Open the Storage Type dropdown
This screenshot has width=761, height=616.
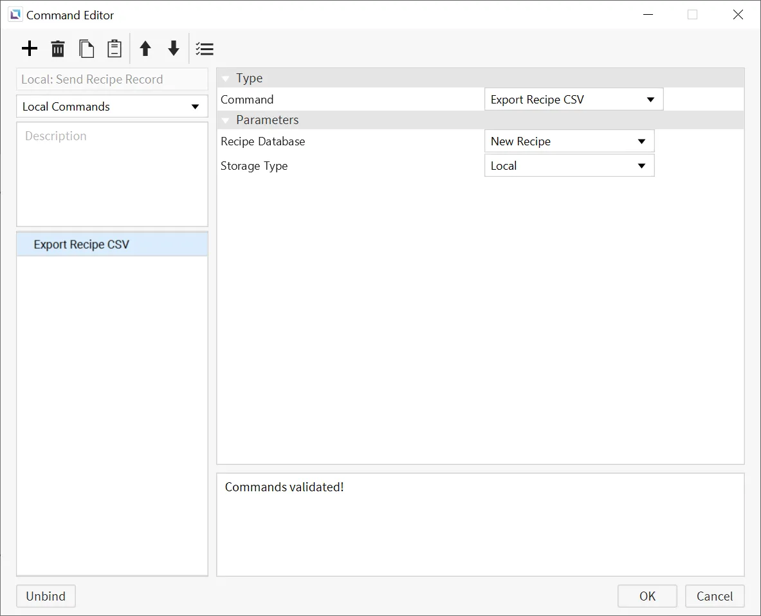[x=569, y=166]
